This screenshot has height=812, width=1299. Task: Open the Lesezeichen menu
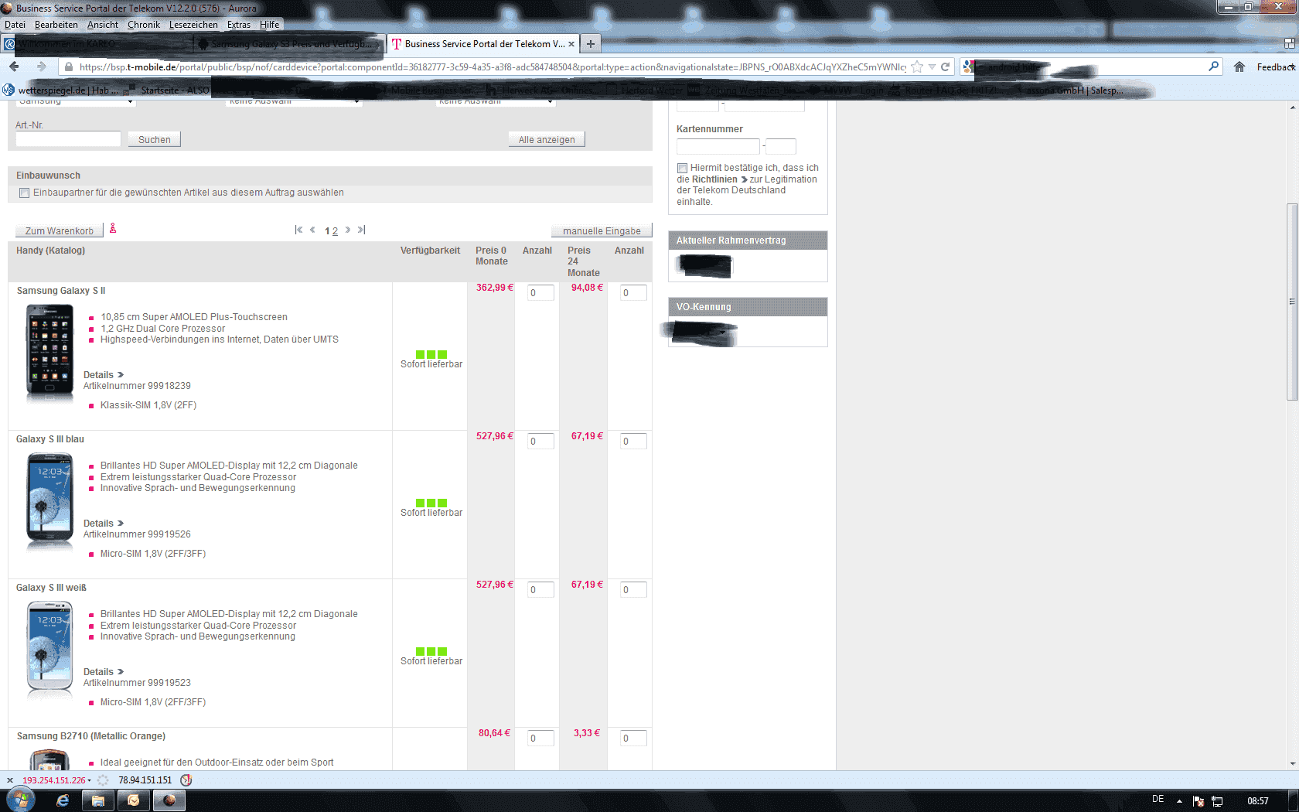click(x=193, y=25)
